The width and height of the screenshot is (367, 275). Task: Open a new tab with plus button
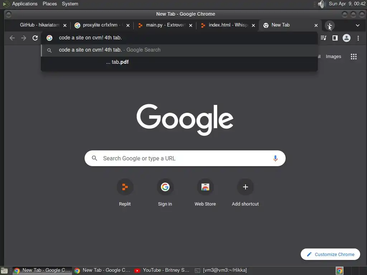[330, 25]
